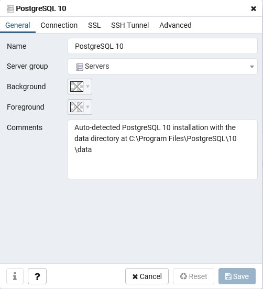Open the server information (i) button
The height and width of the screenshot is (289, 263).
(x=15, y=276)
